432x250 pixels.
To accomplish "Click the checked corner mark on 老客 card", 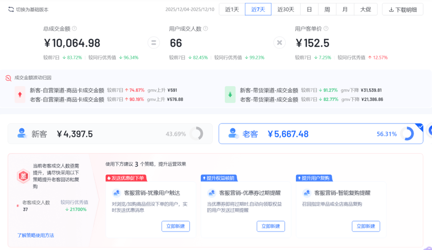I will [420, 127].
